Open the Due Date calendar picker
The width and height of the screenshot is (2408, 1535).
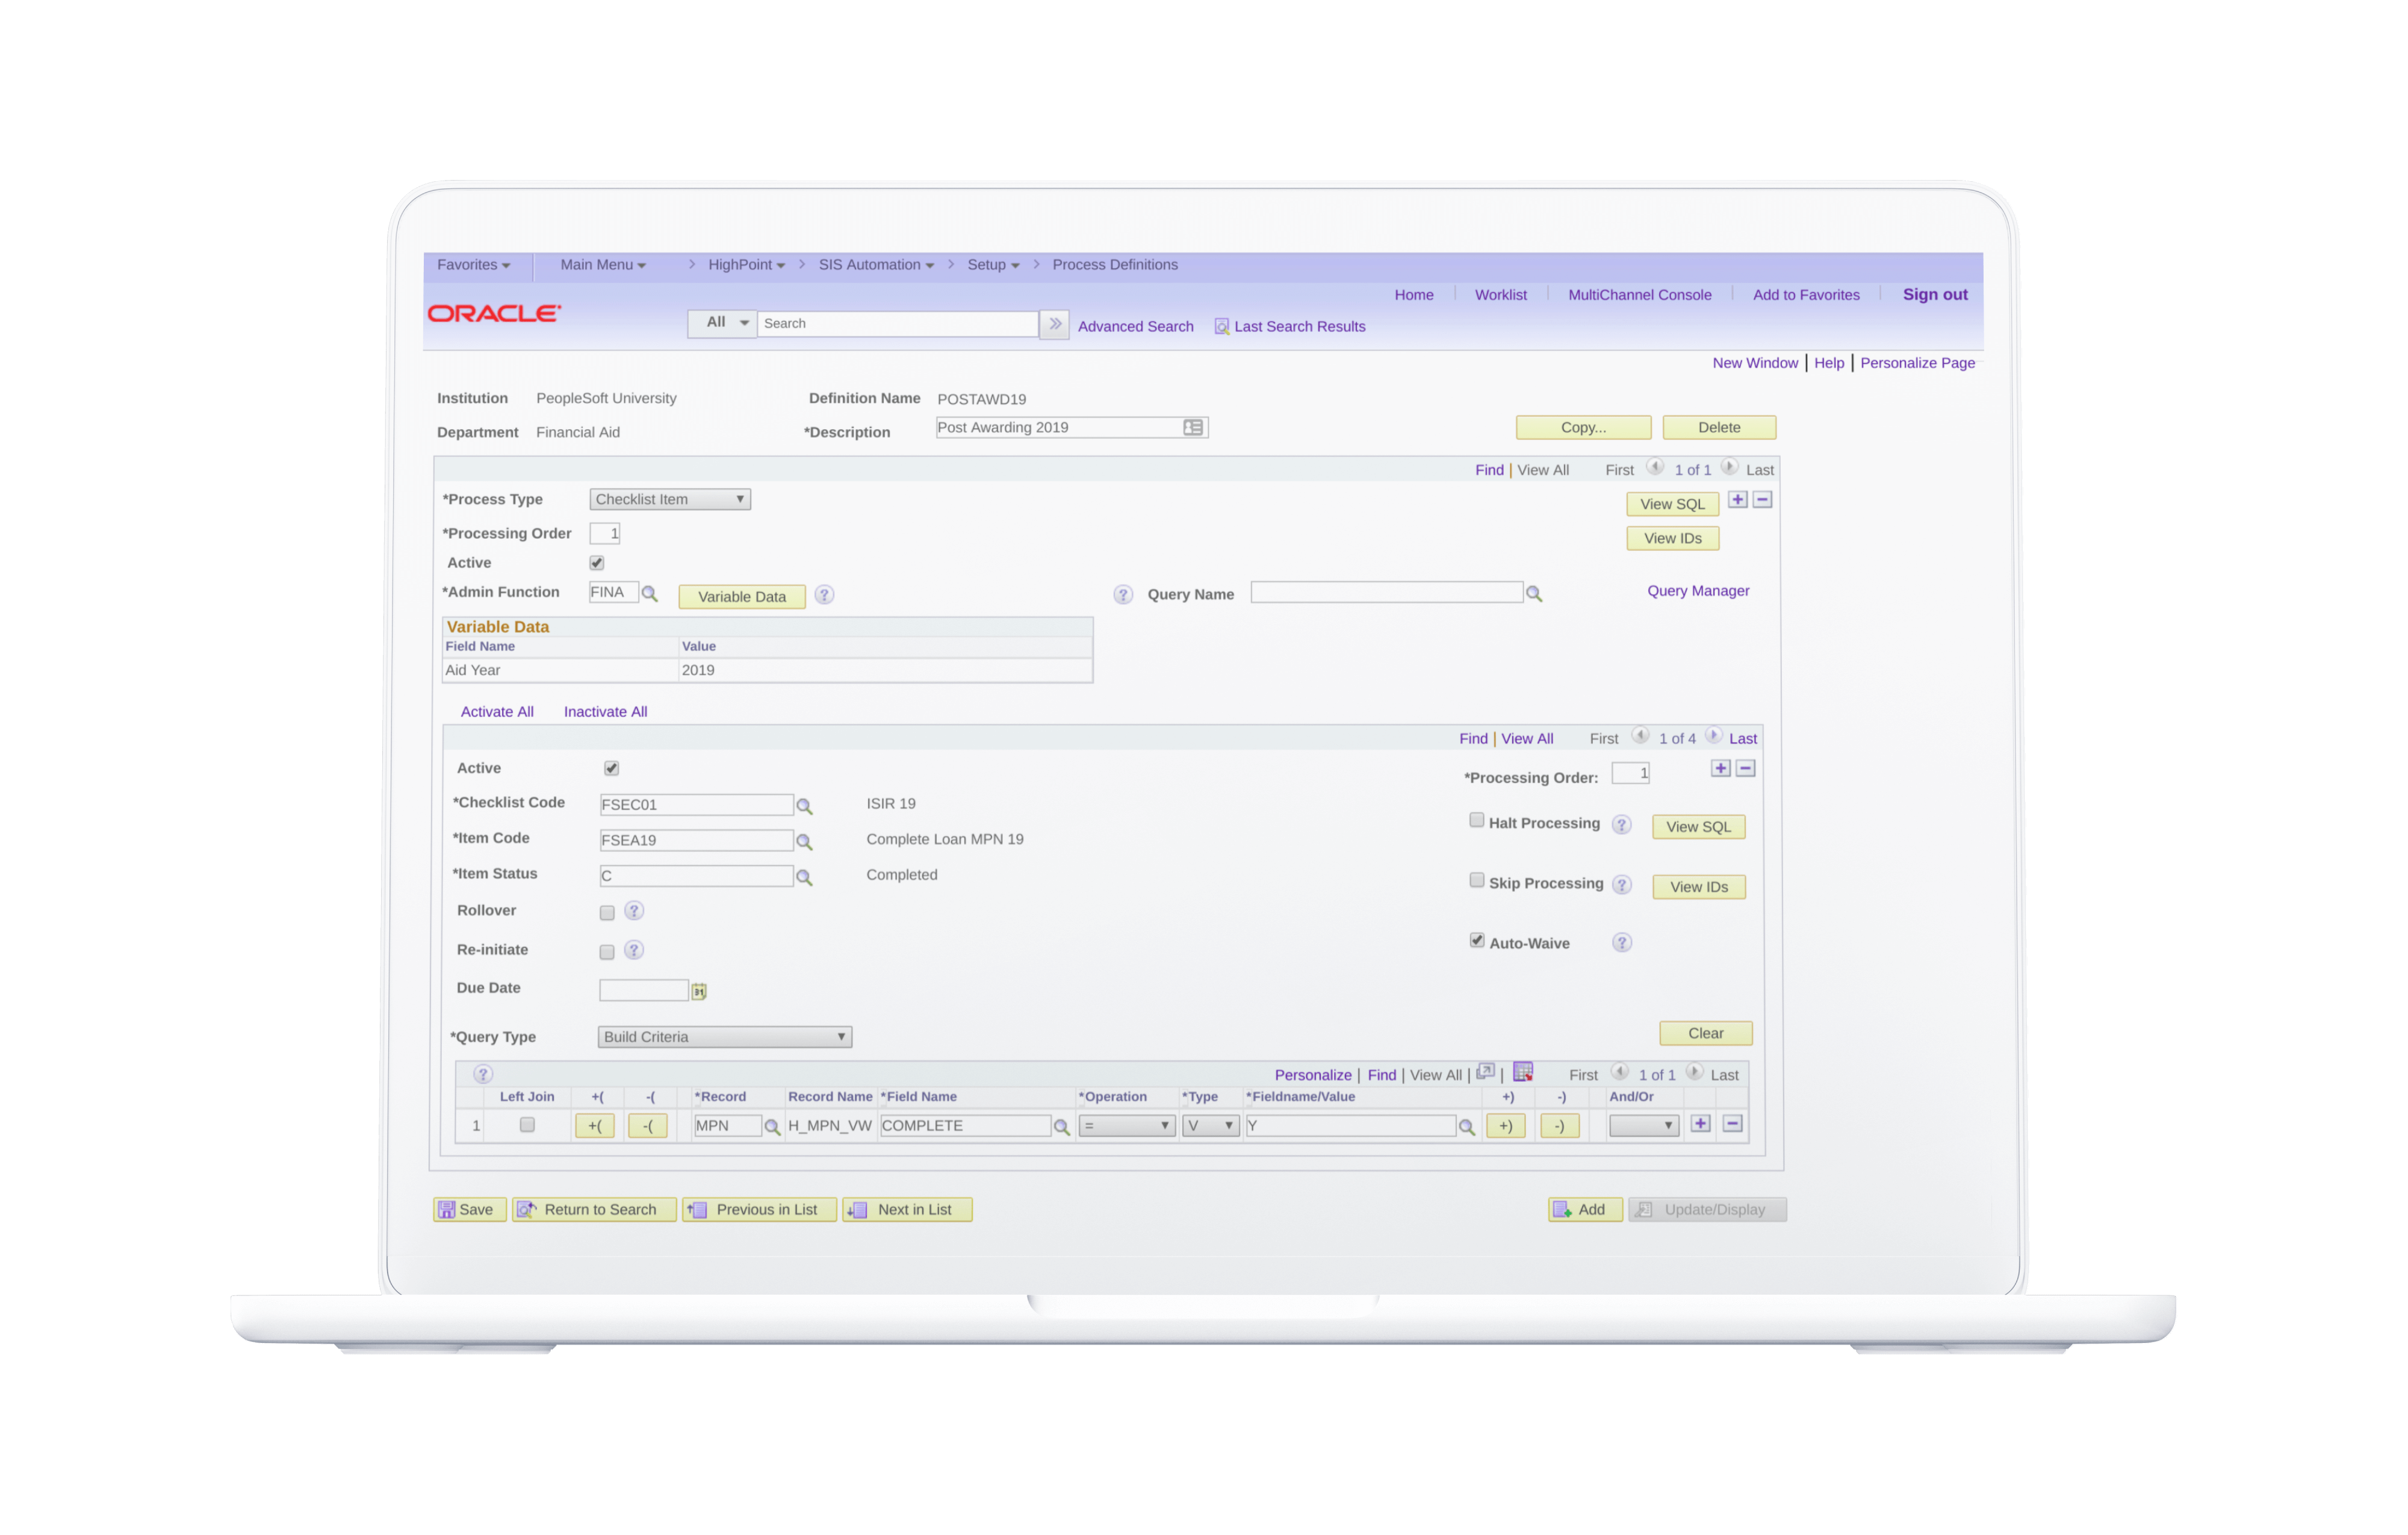[699, 991]
